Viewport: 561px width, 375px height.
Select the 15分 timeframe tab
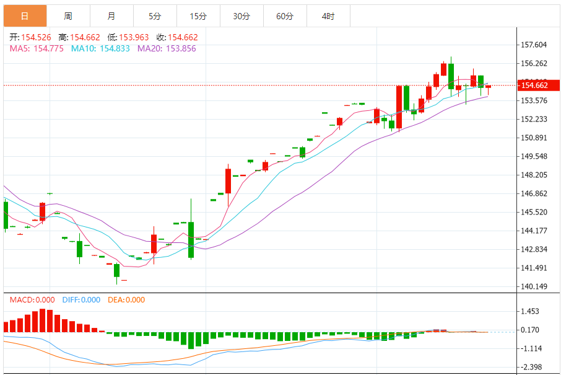tap(198, 16)
